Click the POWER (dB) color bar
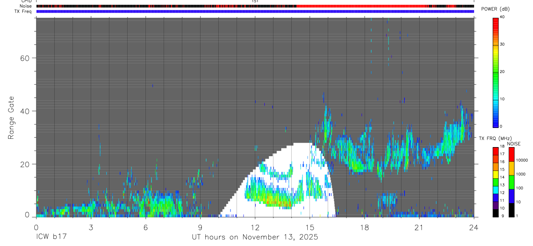The height and width of the screenshot is (246, 533). [496, 72]
